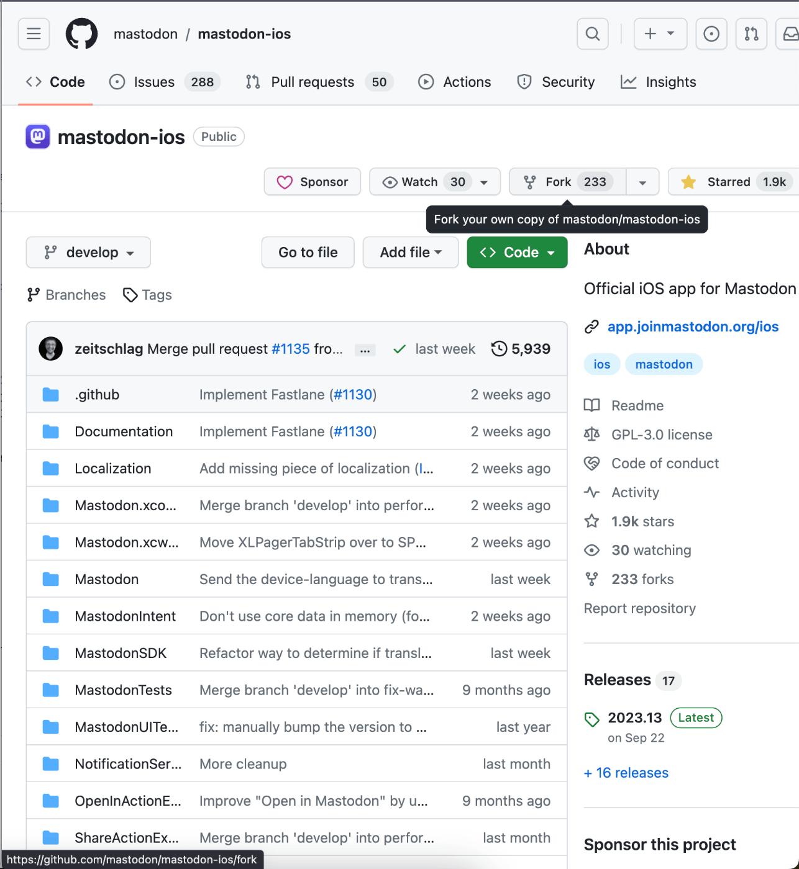This screenshot has height=869, width=799.
Task: Open 'More cleanup' commit message
Action: pos(243,764)
